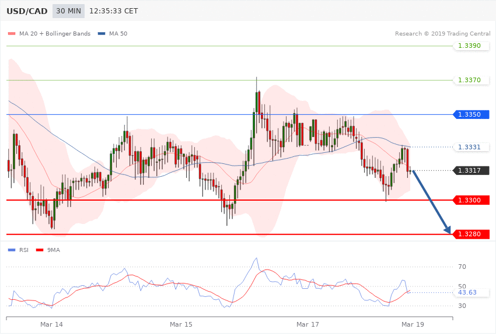Click the blue RSI legend swatch
The width and height of the screenshot is (496, 336).
[12, 250]
